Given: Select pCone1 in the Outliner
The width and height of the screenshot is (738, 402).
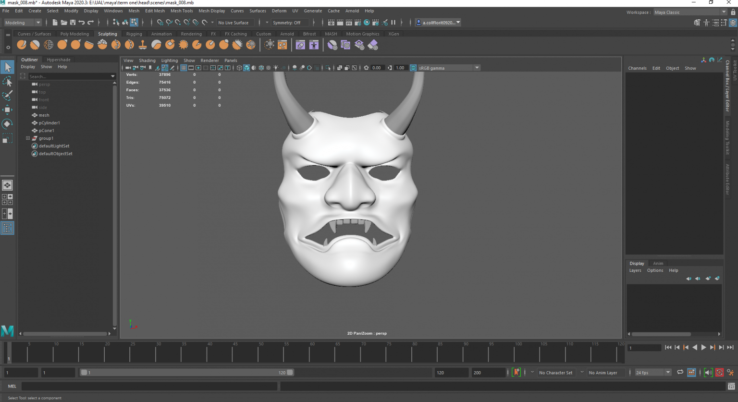Looking at the screenshot, I should (47, 130).
